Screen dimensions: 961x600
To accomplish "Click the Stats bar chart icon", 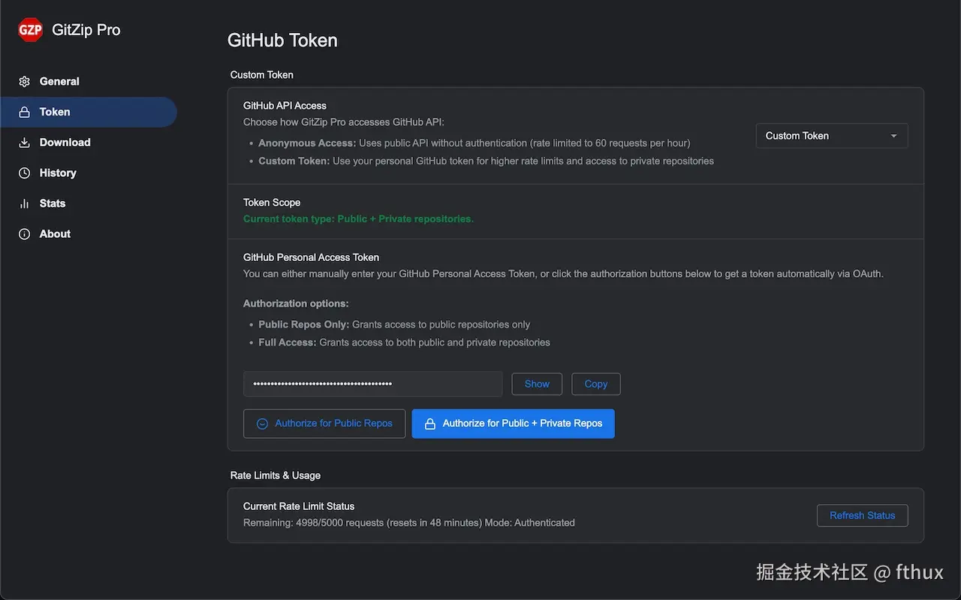I will click(x=25, y=204).
